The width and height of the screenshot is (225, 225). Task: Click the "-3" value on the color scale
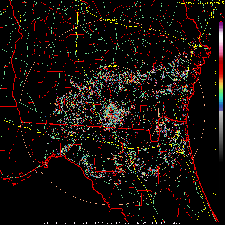click(215, 139)
